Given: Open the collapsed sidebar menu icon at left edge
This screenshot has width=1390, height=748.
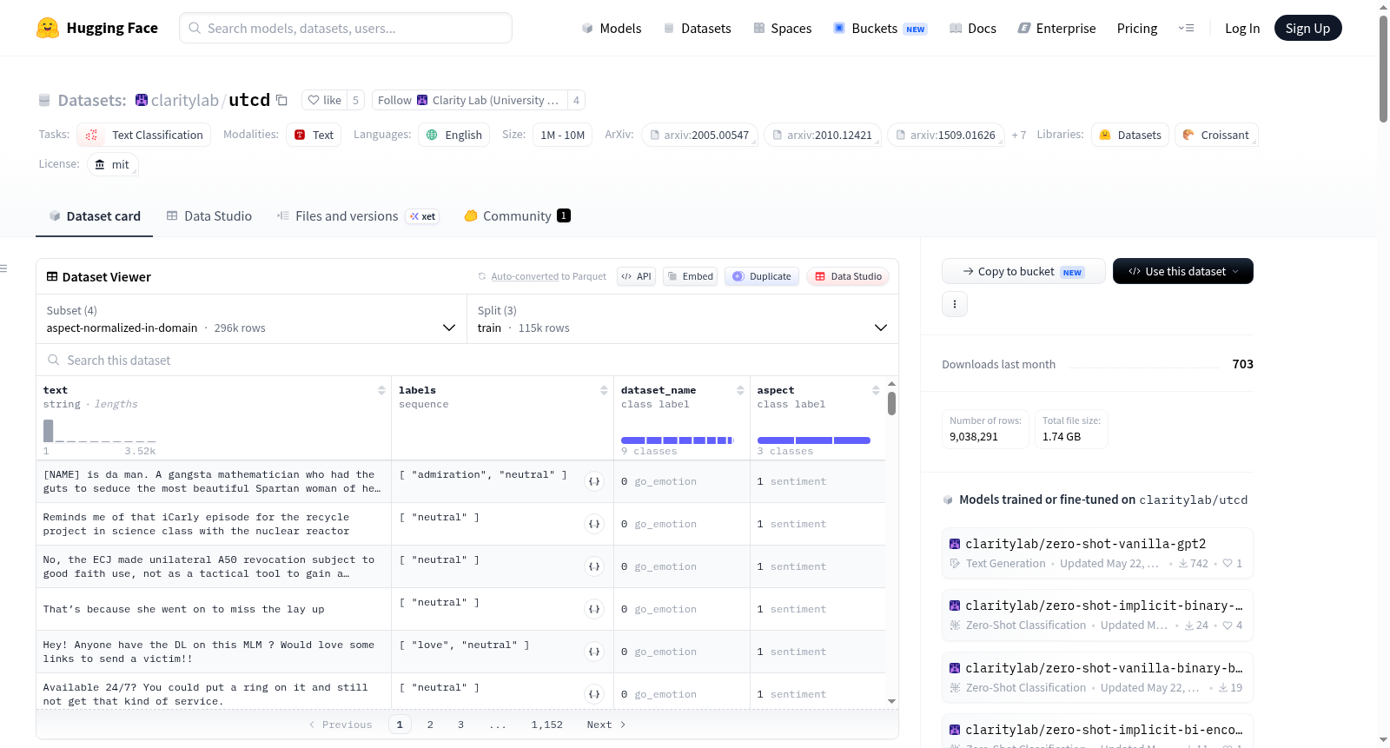Looking at the screenshot, I should point(4,268).
